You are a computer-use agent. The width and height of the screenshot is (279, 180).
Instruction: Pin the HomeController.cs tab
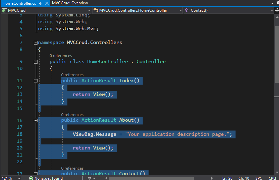tap(41, 3)
